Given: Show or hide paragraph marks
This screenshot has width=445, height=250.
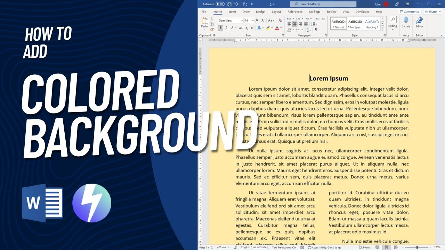Looking at the screenshot, I should pos(316,30).
